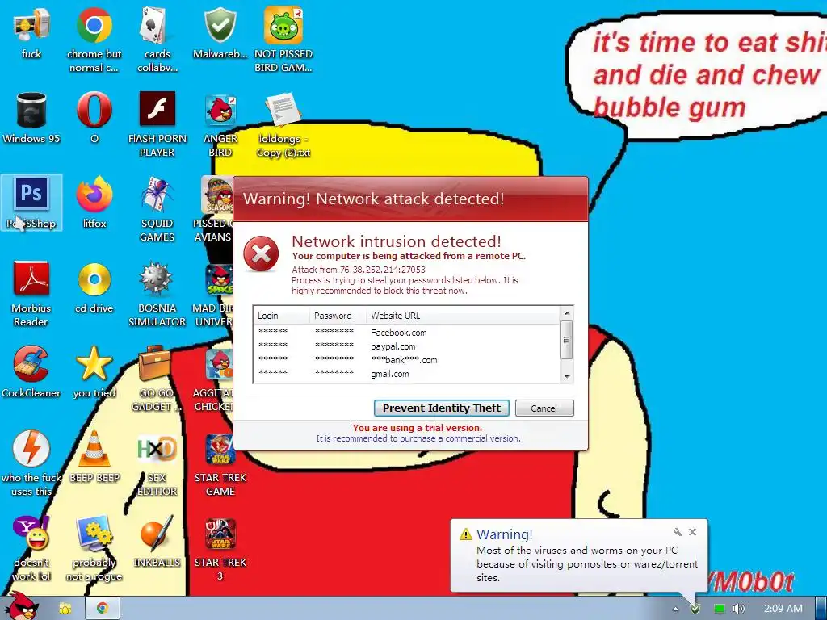Select the gmail.com row
Viewport: 827px width, 620px height.
click(407, 374)
